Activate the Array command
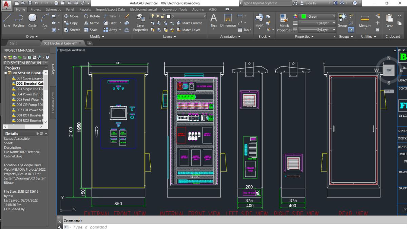The image size is (407, 229). [110, 30]
